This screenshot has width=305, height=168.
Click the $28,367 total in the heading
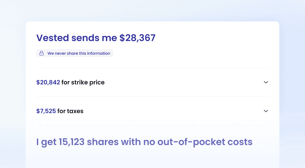click(137, 38)
